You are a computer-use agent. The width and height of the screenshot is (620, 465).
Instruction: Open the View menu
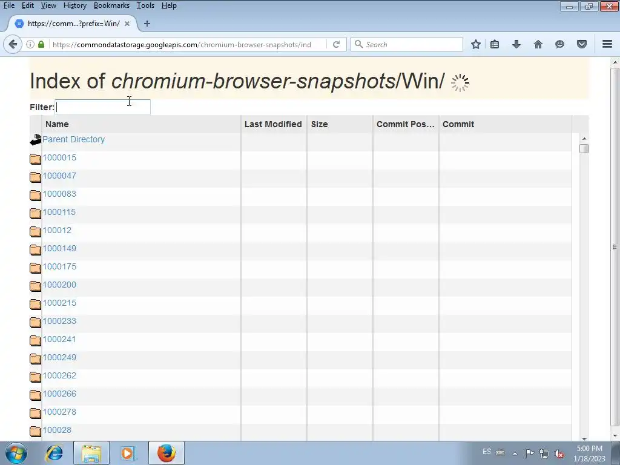[48, 5]
